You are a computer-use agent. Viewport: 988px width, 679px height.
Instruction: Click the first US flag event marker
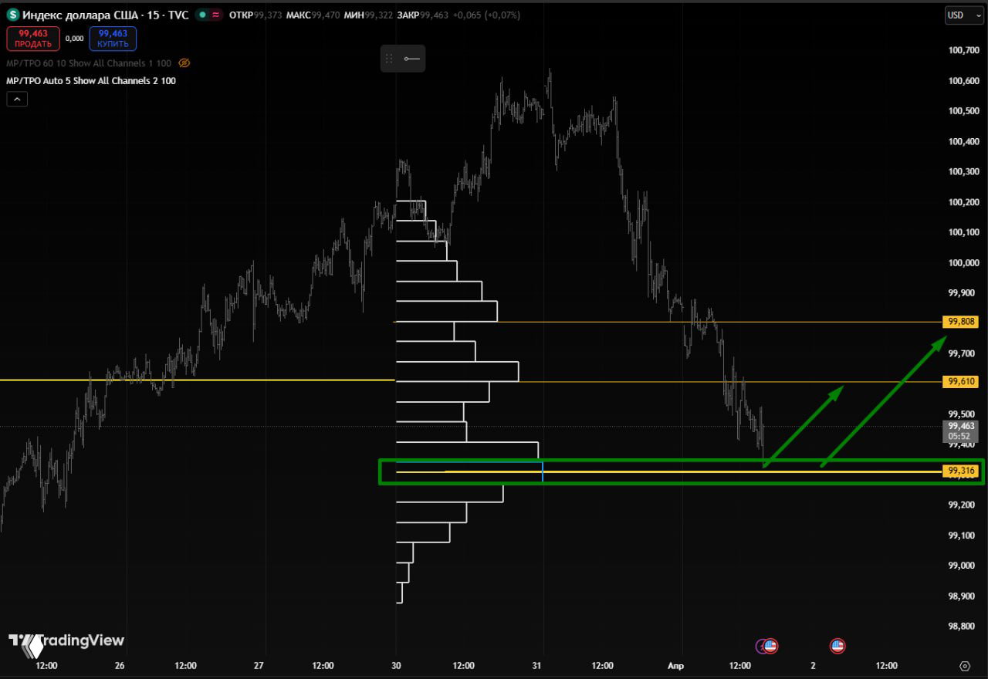770,646
